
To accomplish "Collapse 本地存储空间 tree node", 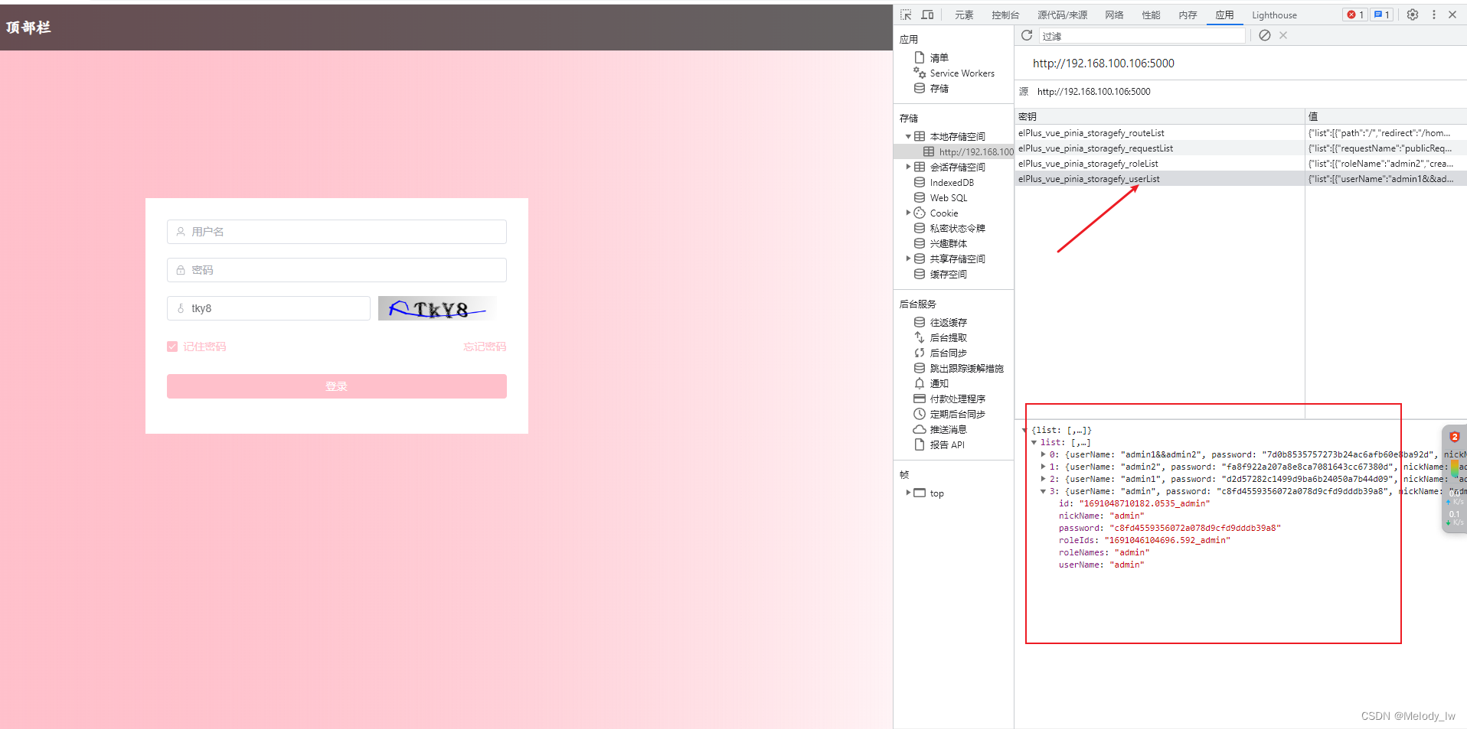I will [x=908, y=136].
